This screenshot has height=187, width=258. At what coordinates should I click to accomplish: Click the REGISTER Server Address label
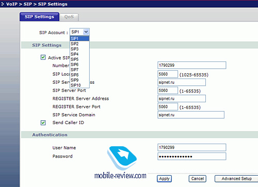(80, 99)
